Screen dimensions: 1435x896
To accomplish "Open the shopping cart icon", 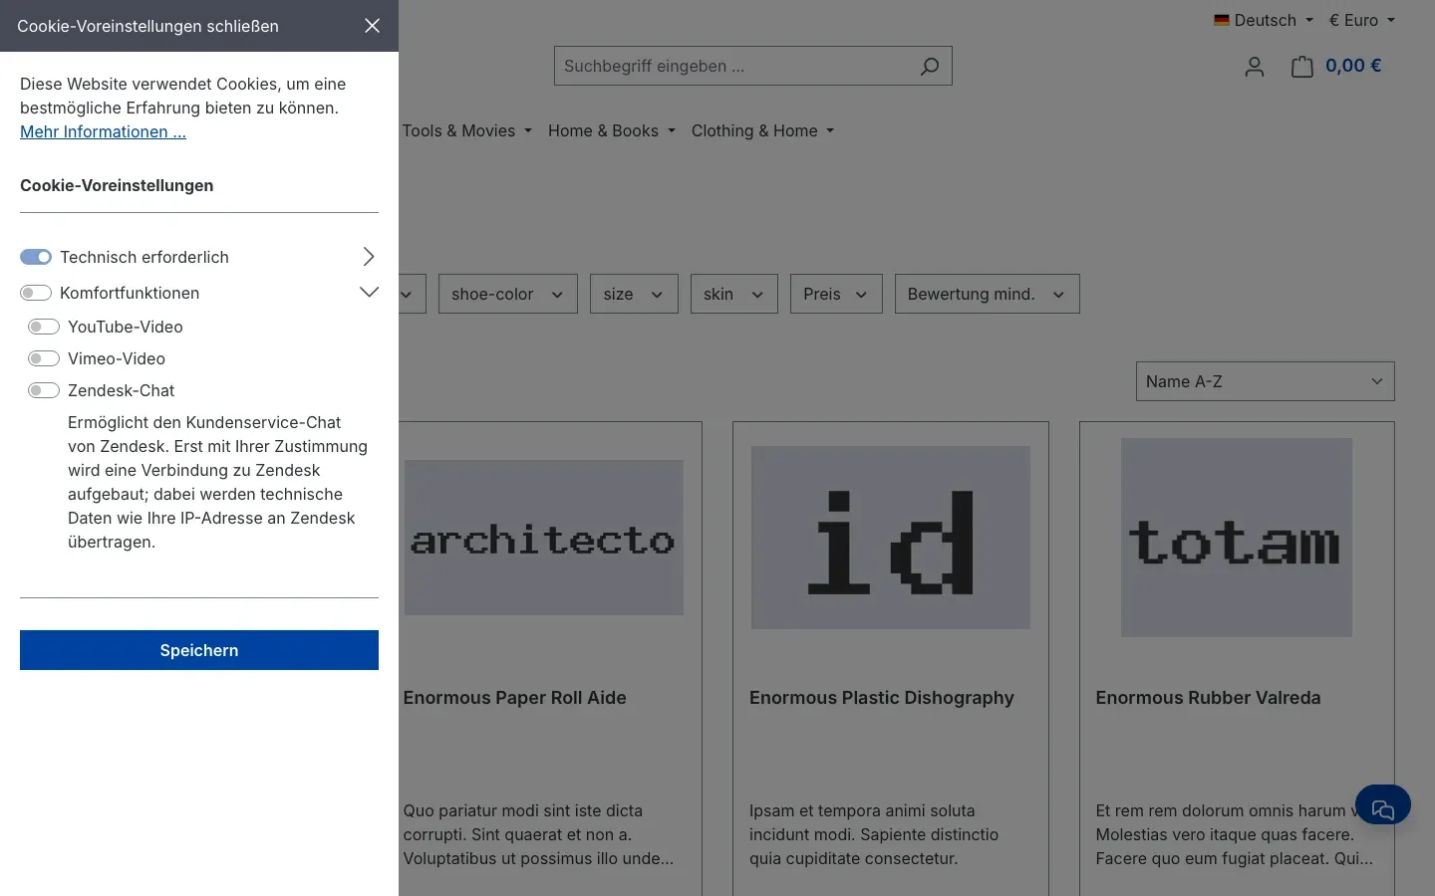I will coord(1301,67).
